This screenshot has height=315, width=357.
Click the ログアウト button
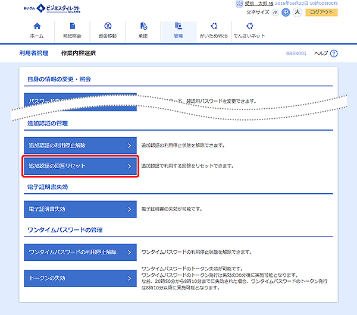coord(321,12)
